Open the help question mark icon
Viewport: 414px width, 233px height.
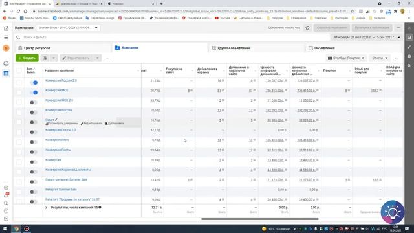pyautogui.click(x=6, y=211)
